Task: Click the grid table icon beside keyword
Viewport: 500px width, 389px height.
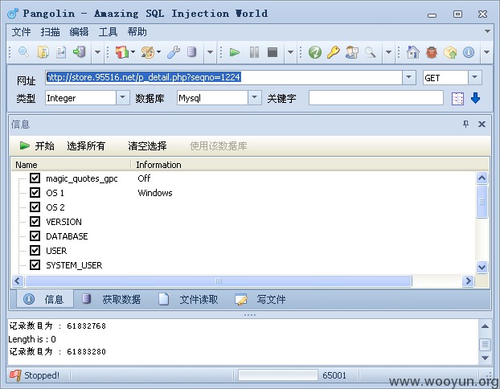Action: (457, 99)
